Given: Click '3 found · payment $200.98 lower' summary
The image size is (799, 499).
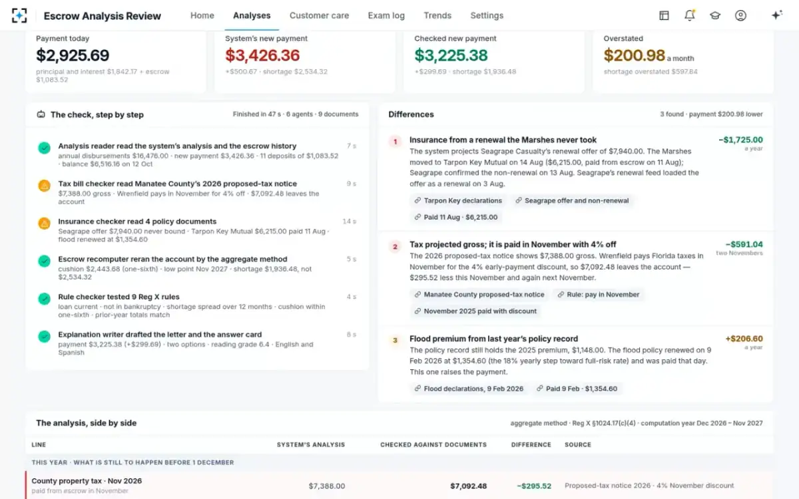Looking at the screenshot, I should click(711, 114).
